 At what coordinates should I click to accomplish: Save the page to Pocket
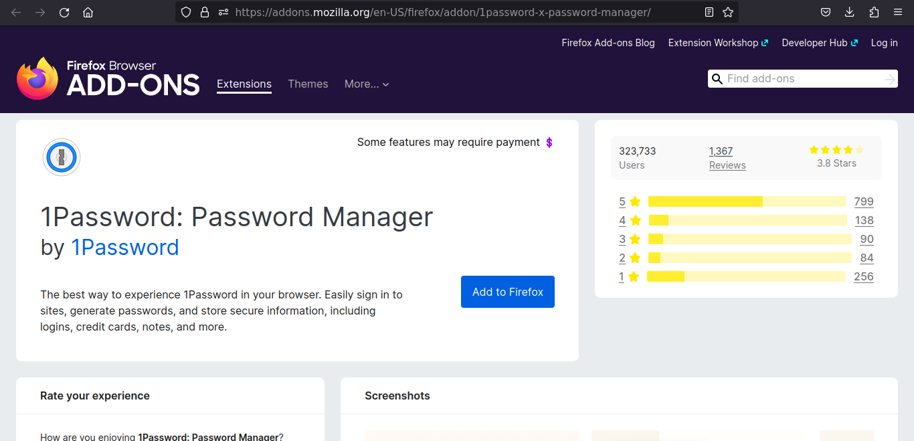point(825,12)
